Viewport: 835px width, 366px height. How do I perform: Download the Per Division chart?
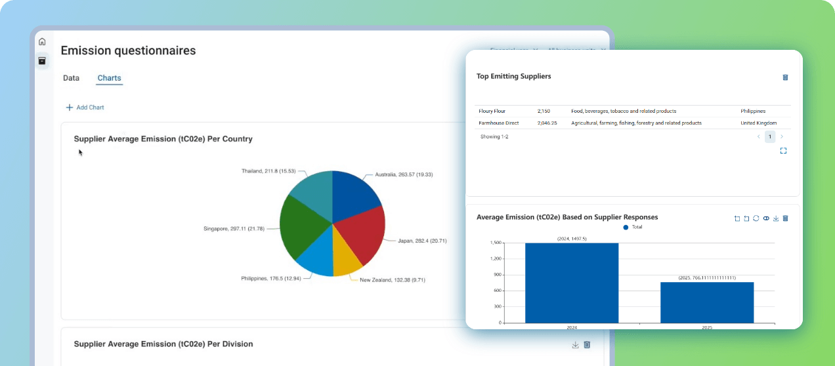tap(575, 345)
